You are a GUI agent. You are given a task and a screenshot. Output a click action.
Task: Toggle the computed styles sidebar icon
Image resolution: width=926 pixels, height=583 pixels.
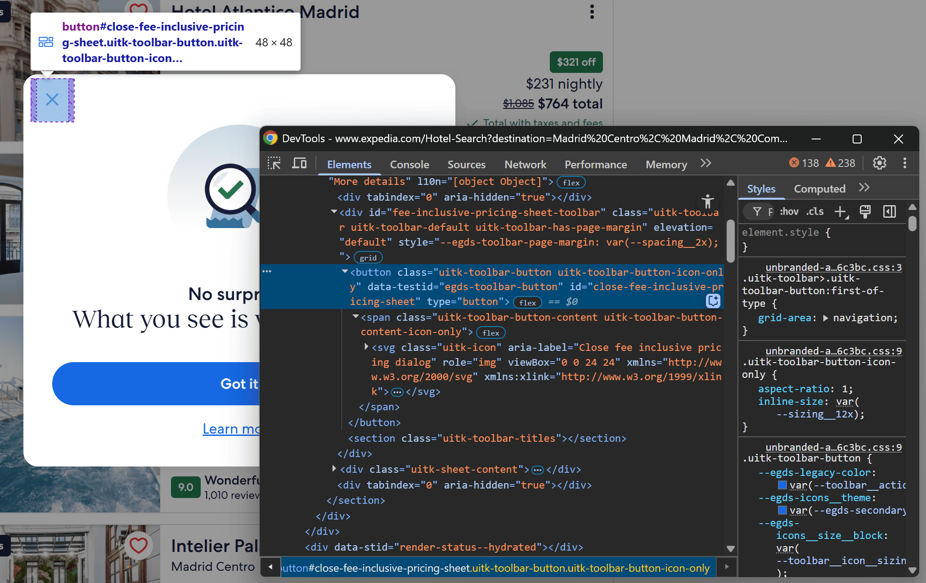(x=890, y=211)
